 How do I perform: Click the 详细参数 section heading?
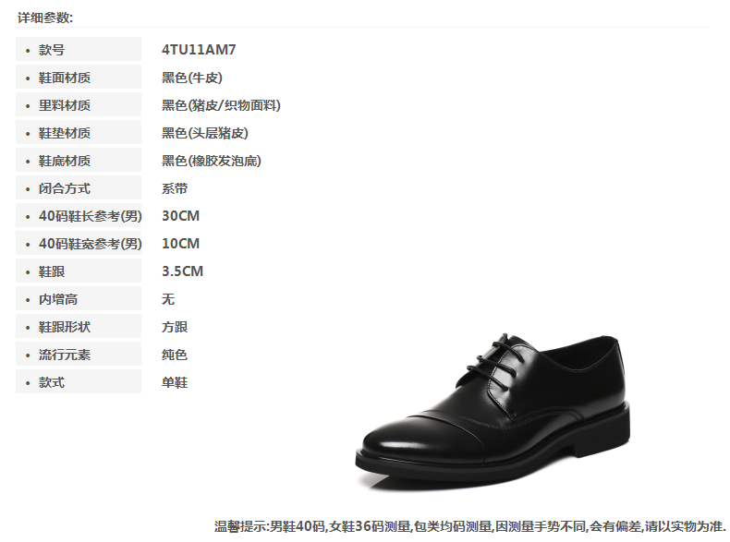(45, 18)
